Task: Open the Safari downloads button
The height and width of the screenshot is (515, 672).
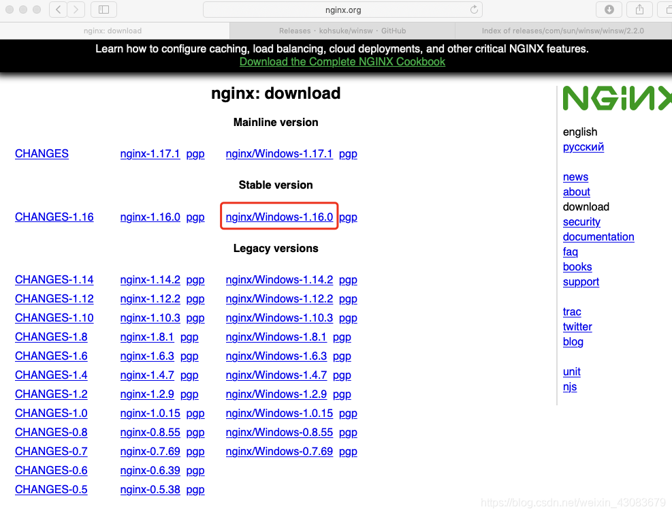Action: tap(609, 10)
